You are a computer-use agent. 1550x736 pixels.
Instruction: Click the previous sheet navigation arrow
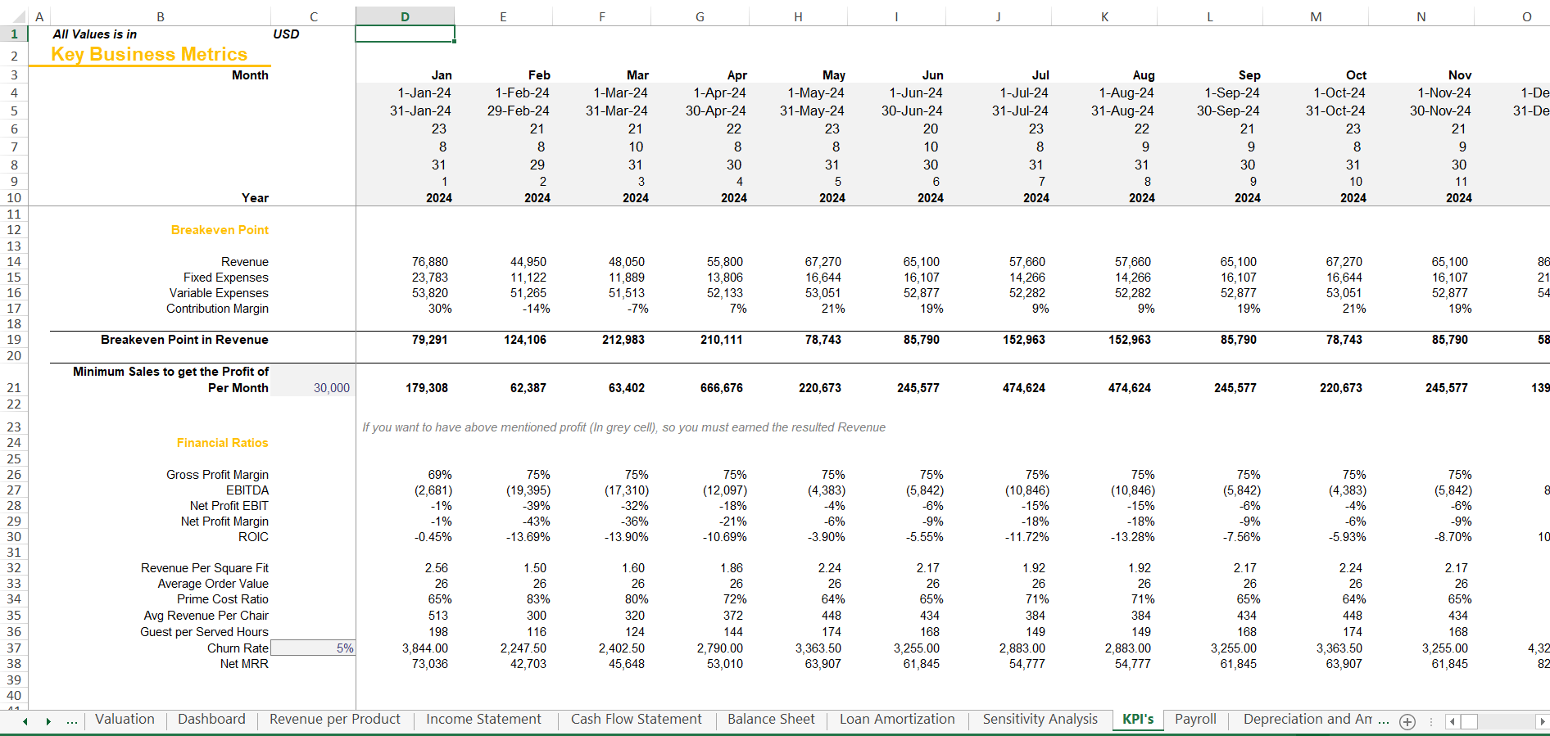pos(25,721)
